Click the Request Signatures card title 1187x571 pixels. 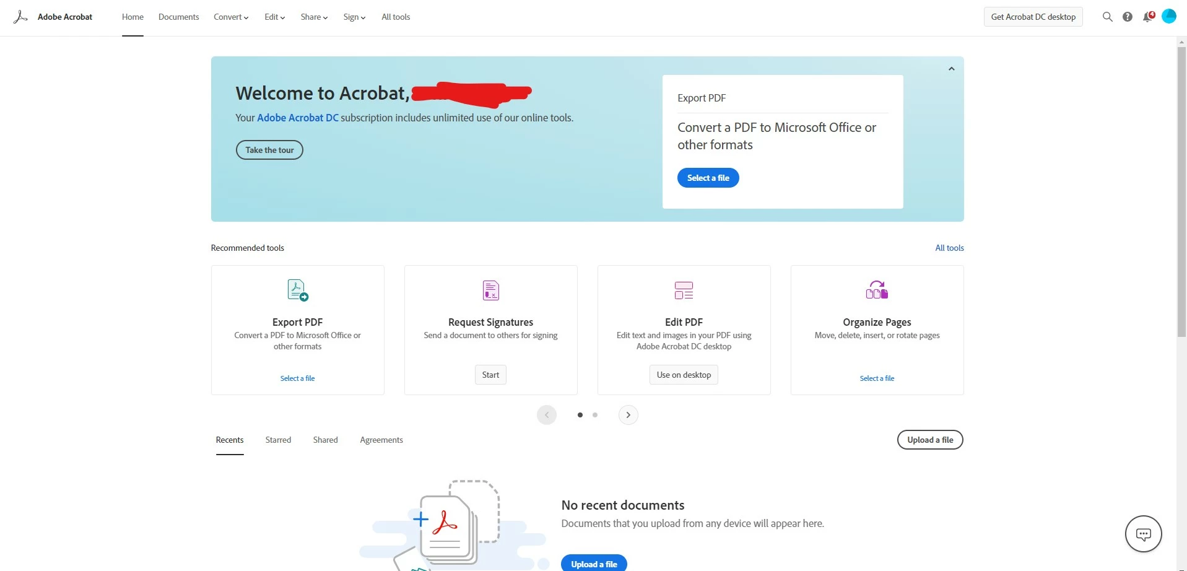[x=491, y=322]
